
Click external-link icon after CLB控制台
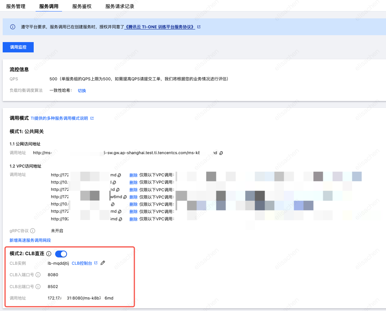tap(96, 263)
